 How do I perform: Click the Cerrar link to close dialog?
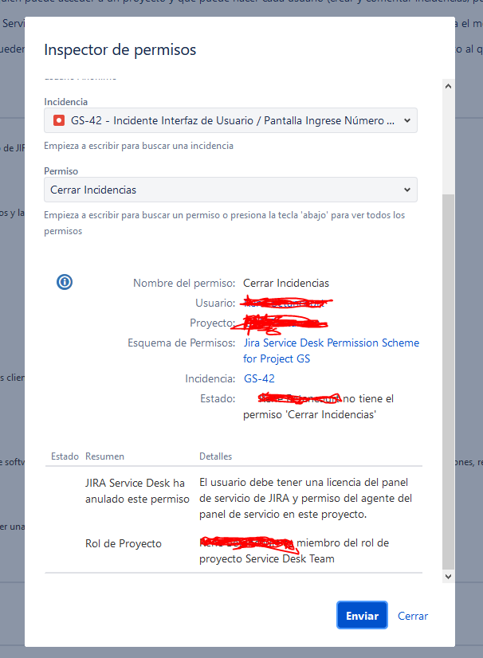point(413,616)
